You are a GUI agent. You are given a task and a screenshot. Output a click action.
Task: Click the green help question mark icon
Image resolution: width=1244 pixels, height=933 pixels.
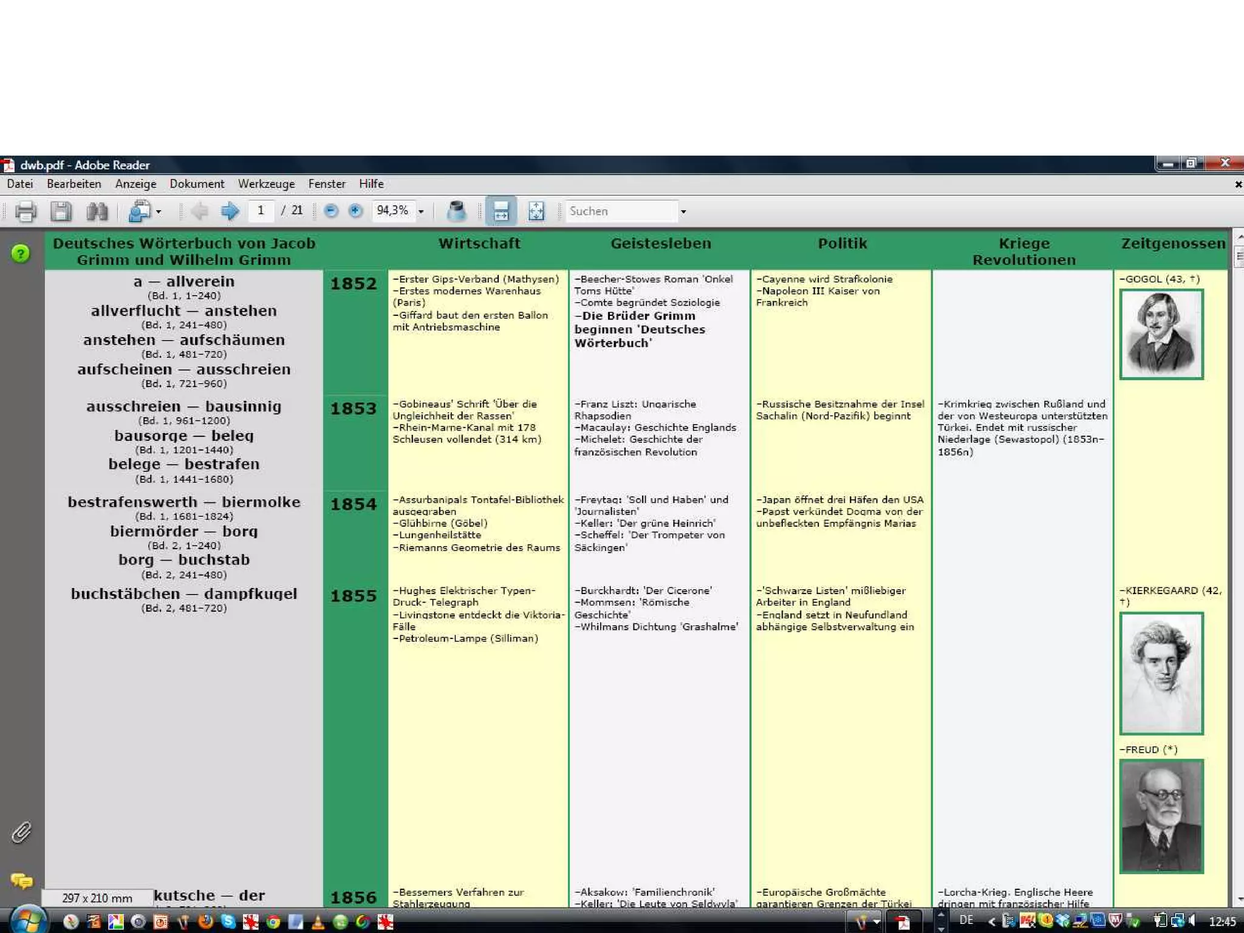point(21,253)
